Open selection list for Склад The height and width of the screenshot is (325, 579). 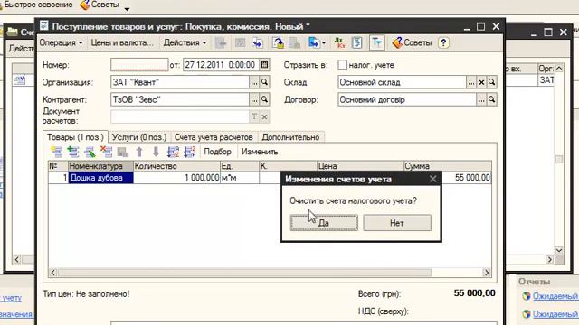pos(471,82)
